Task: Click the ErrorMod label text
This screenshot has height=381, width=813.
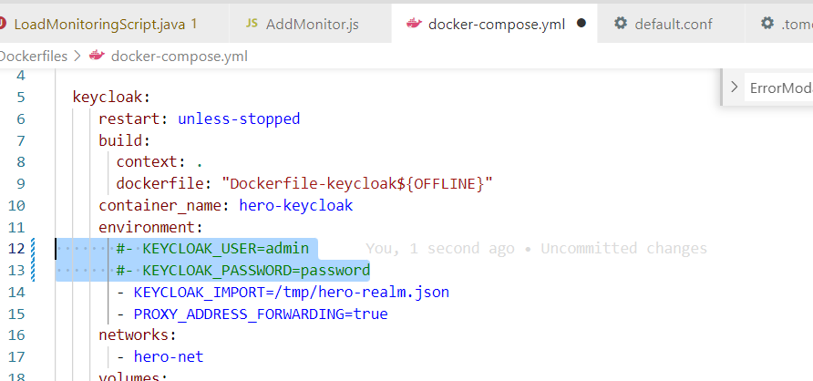Action: (x=780, y=88)
